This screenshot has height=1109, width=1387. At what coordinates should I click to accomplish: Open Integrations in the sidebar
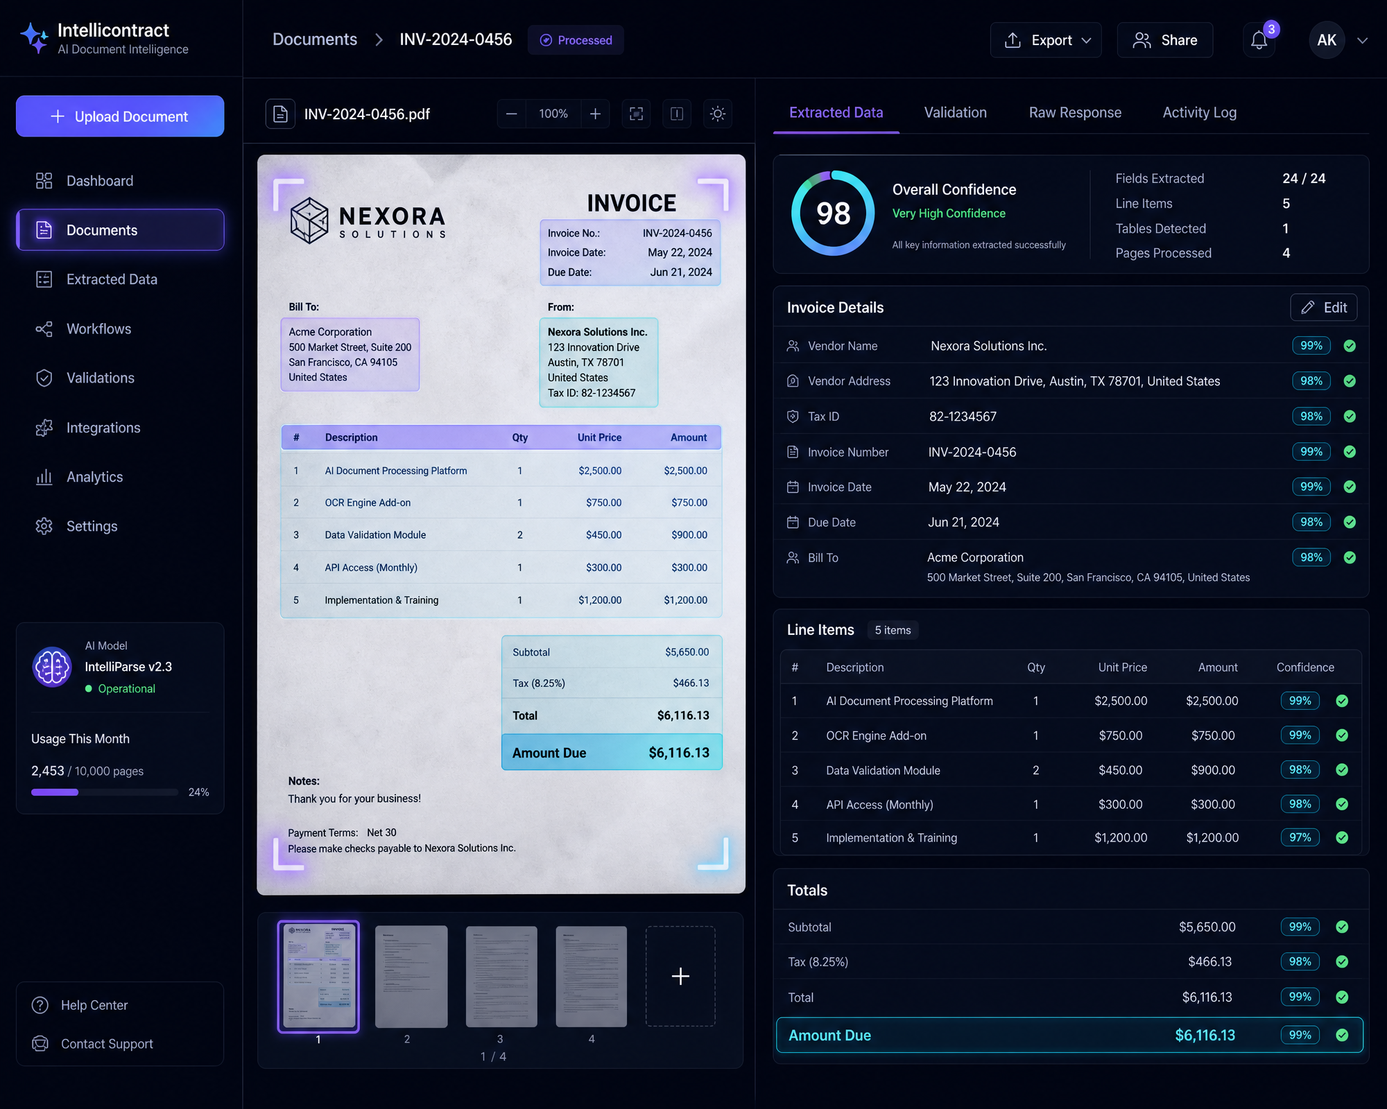(120, 428)
